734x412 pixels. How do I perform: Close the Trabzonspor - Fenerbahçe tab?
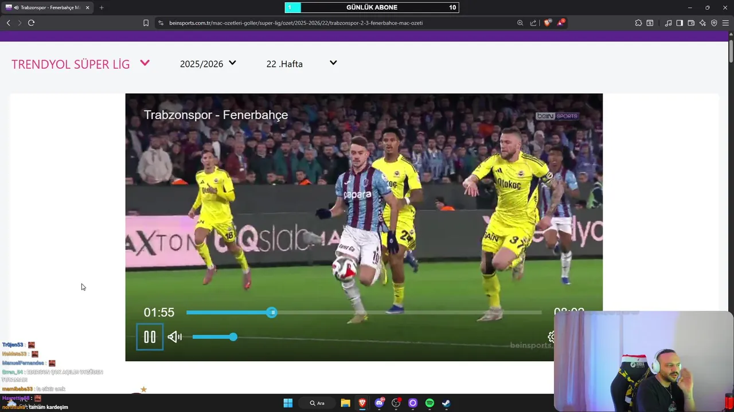click(87, 7)
